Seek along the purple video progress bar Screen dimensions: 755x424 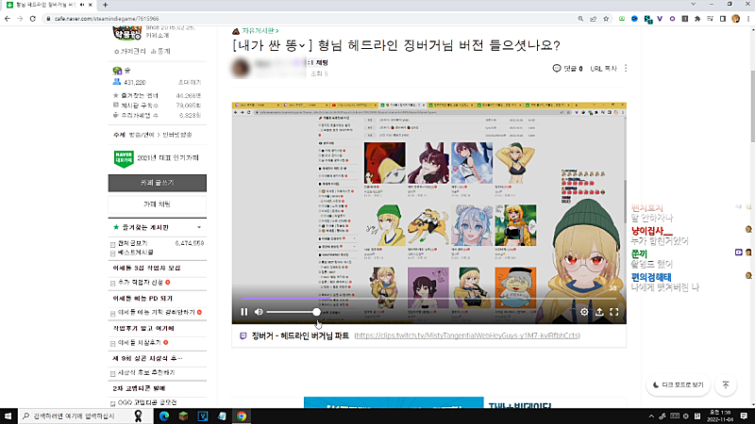(x=428, y=299)
